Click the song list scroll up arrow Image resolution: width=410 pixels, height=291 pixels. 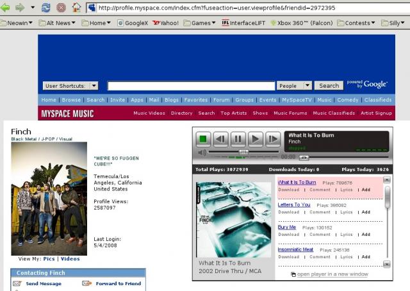point(387,179)
